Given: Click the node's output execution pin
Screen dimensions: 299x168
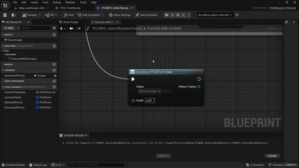Looking at the screenshot, I should (x=199, y=79).
